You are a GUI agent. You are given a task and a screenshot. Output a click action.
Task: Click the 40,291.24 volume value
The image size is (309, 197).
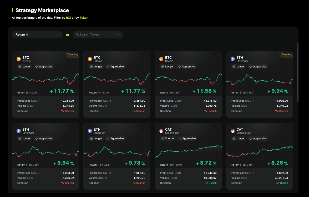pos(281,178)
